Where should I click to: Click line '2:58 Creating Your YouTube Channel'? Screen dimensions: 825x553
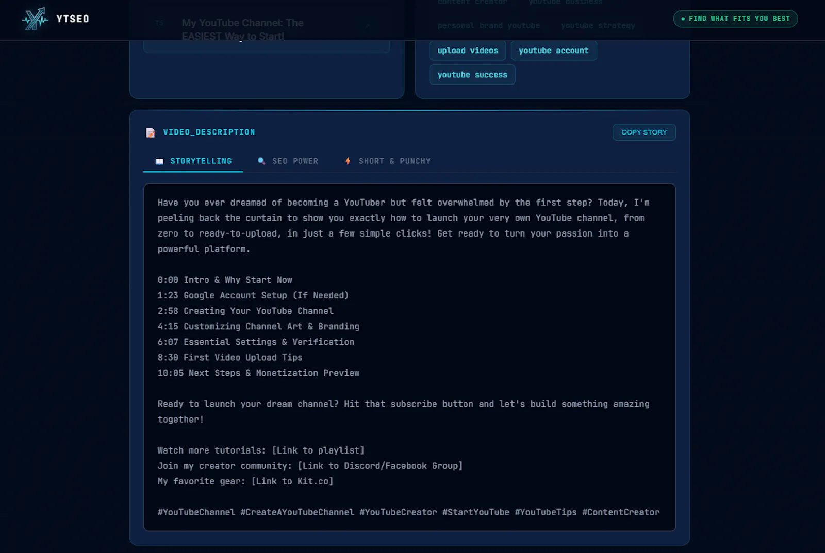coord(245,311)
